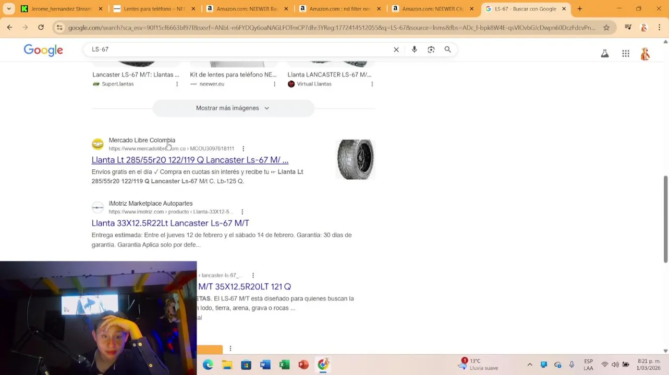Open Llanta LANCASTER LS-67 M/ image caption
The height and width of the screenshot is (375, 669).
tap(329, 74)
